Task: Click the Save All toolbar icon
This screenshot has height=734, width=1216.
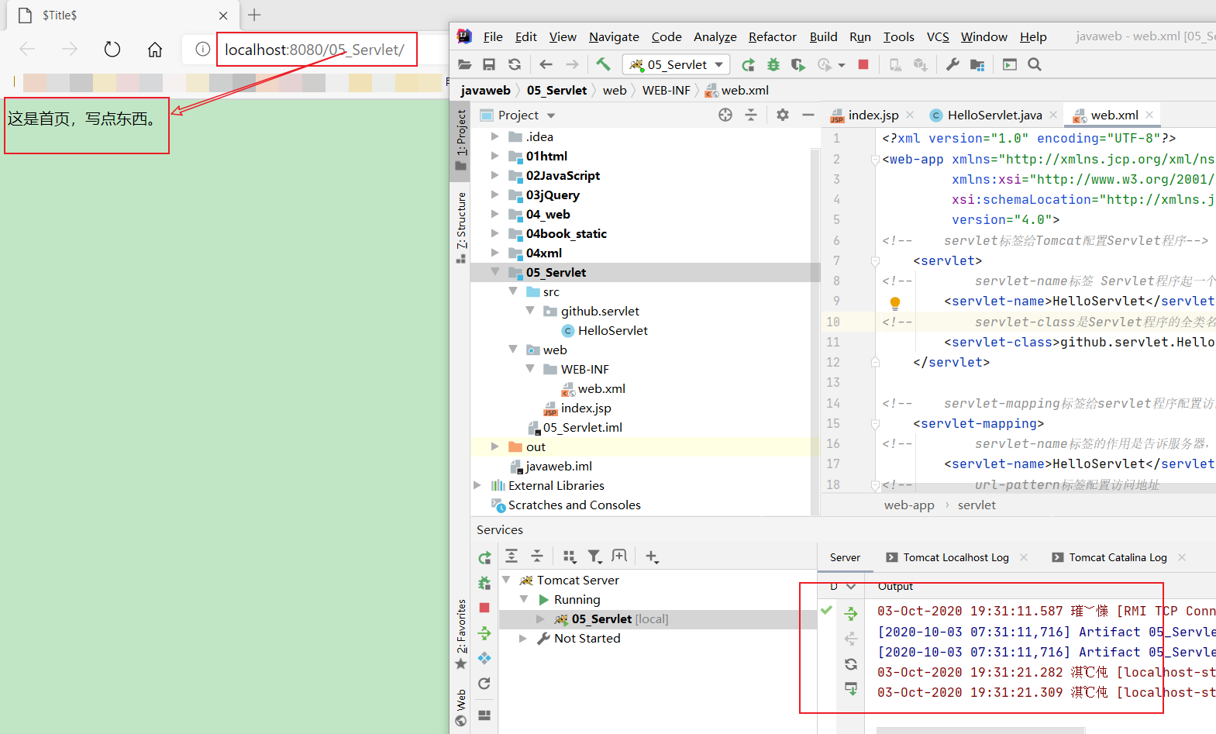Action: 489,64
